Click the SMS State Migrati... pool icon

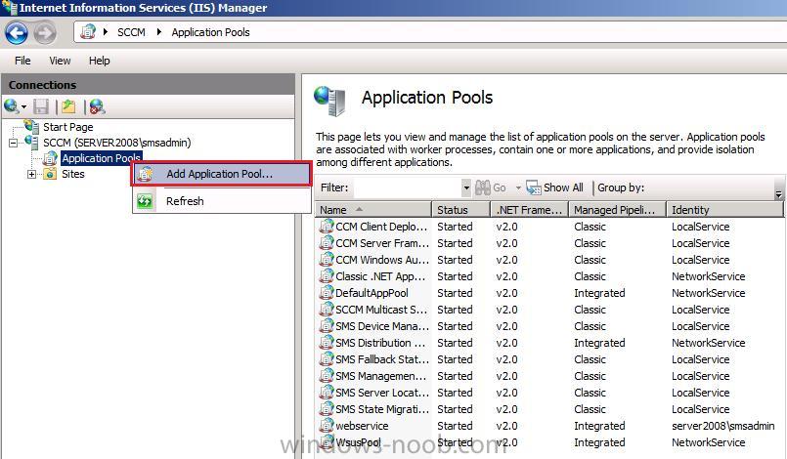point(327,409)
